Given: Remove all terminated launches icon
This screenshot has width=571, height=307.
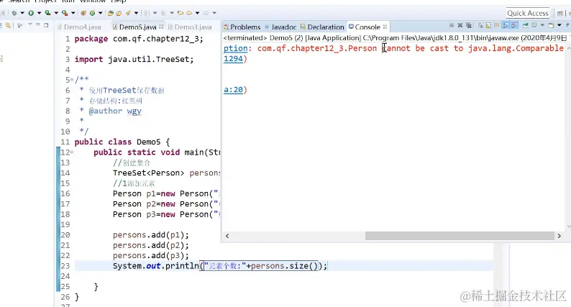Looking at the screenshot, I should tap(469, 25).
